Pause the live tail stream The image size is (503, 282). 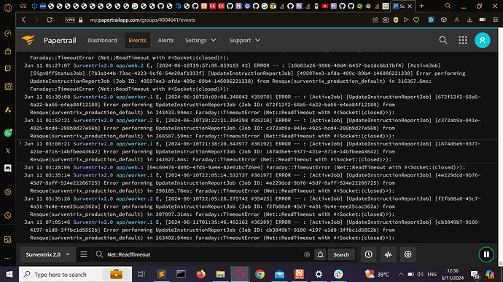(x=486, y=254)
